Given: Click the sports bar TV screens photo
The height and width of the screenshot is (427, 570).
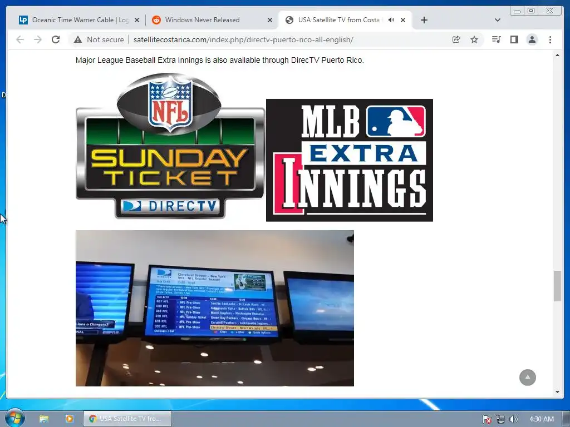Looking at the screenshot, I should (x=214, y=308).
